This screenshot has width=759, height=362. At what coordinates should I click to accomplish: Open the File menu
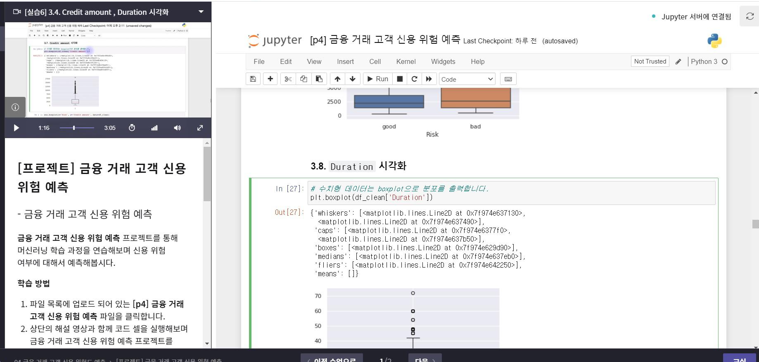pyautogui.click(x=259, y=61)
